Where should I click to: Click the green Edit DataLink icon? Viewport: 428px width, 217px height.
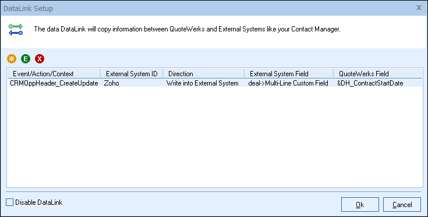point(26,59)
